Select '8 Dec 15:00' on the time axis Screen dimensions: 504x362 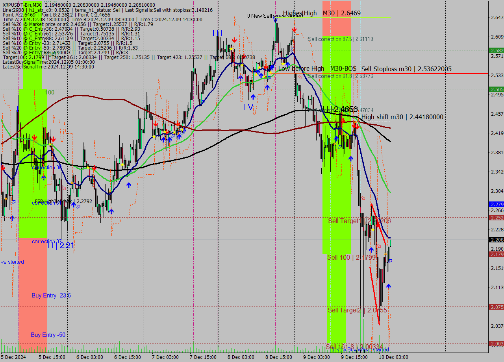coord(279,357)
